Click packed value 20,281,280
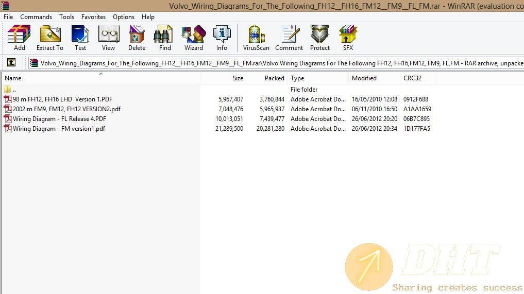 coord(271,129)
